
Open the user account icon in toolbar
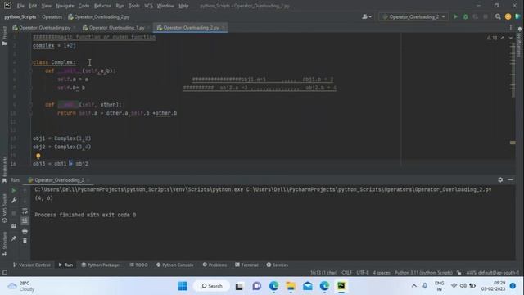tap(364, 16)
